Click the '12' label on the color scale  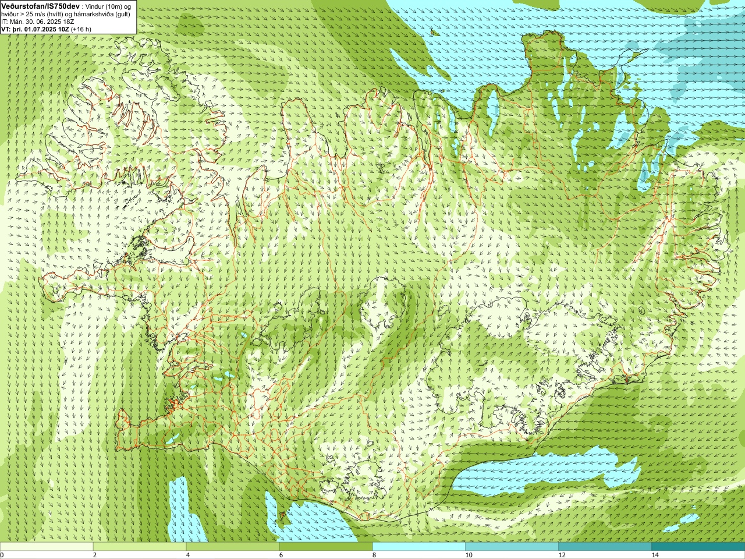pyautogui.click(x=562, y=555)
